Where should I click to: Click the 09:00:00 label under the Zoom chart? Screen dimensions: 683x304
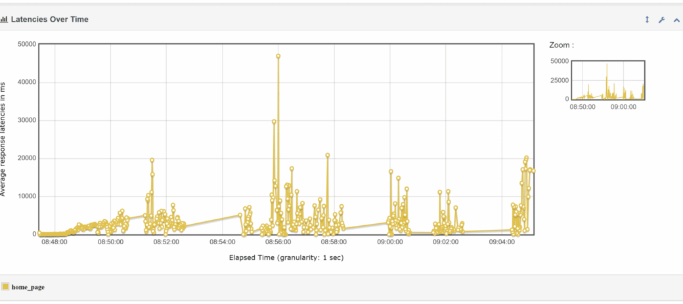click(x=623, y=106)
